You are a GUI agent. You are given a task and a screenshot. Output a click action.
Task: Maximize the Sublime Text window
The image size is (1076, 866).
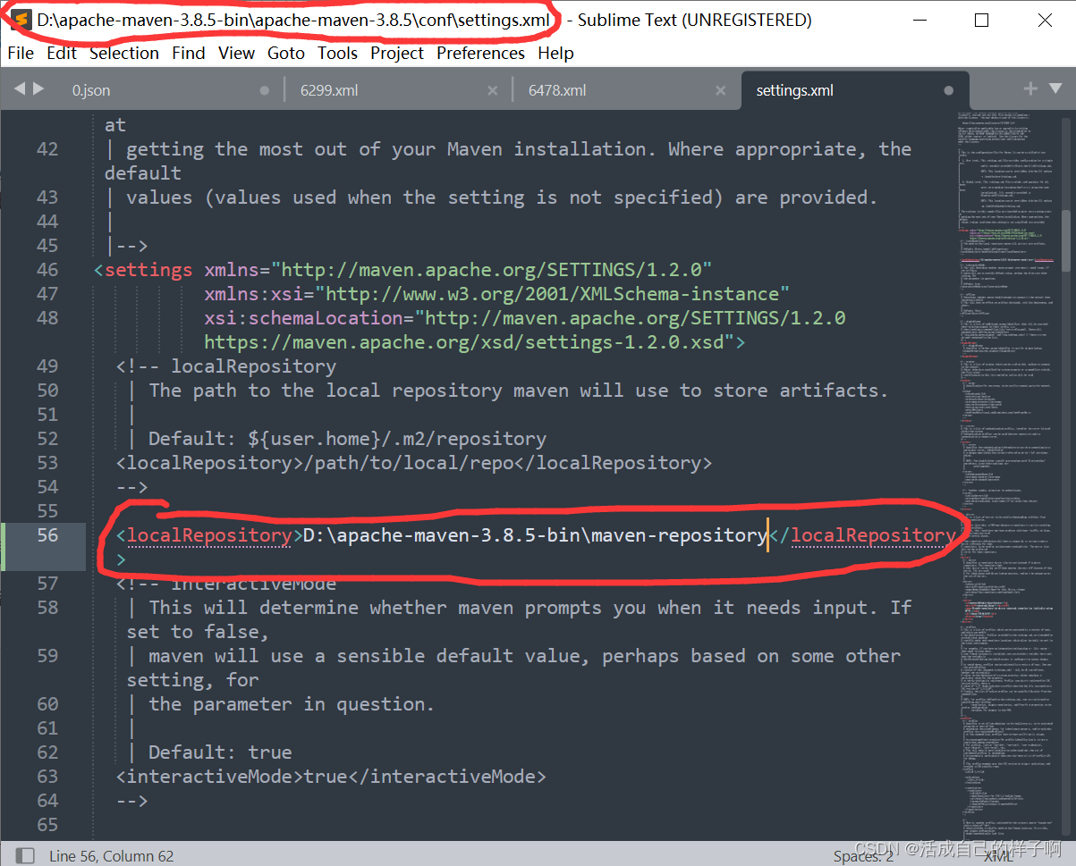coord(981,20)
